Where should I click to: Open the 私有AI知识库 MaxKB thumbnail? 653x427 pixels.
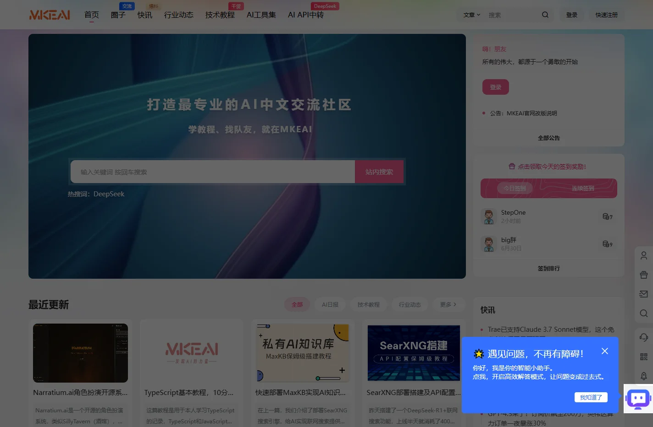(x=303, y=353)
